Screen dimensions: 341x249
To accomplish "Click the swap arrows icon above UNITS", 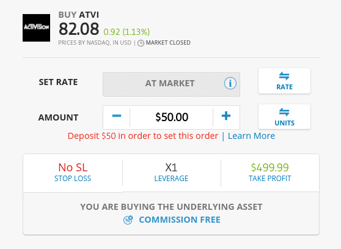I will click(284, 112).
